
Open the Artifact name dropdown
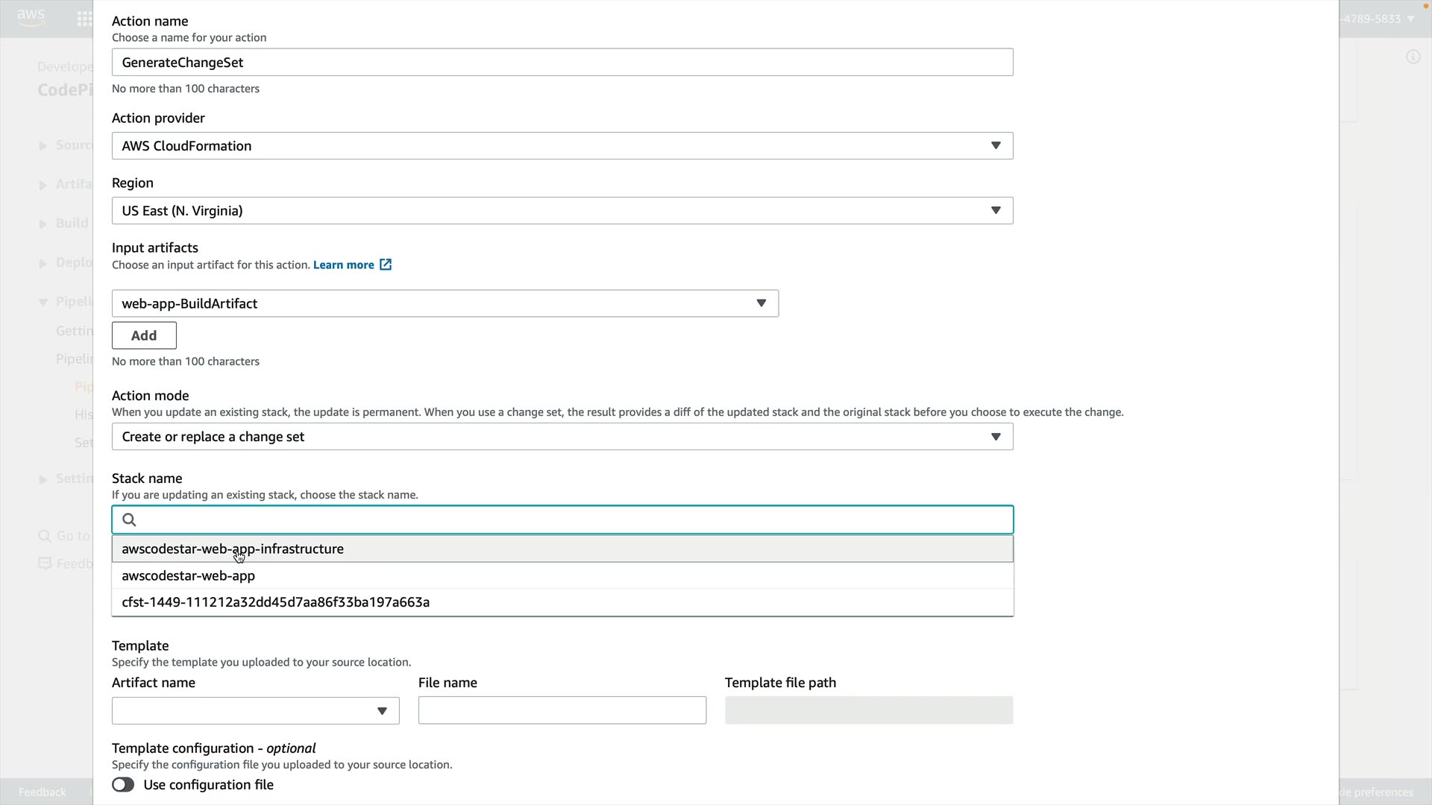click(x=255, y=711)
